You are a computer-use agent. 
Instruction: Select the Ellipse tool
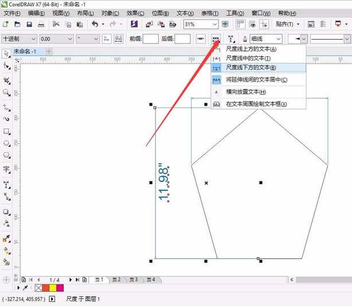click(6, 143)
